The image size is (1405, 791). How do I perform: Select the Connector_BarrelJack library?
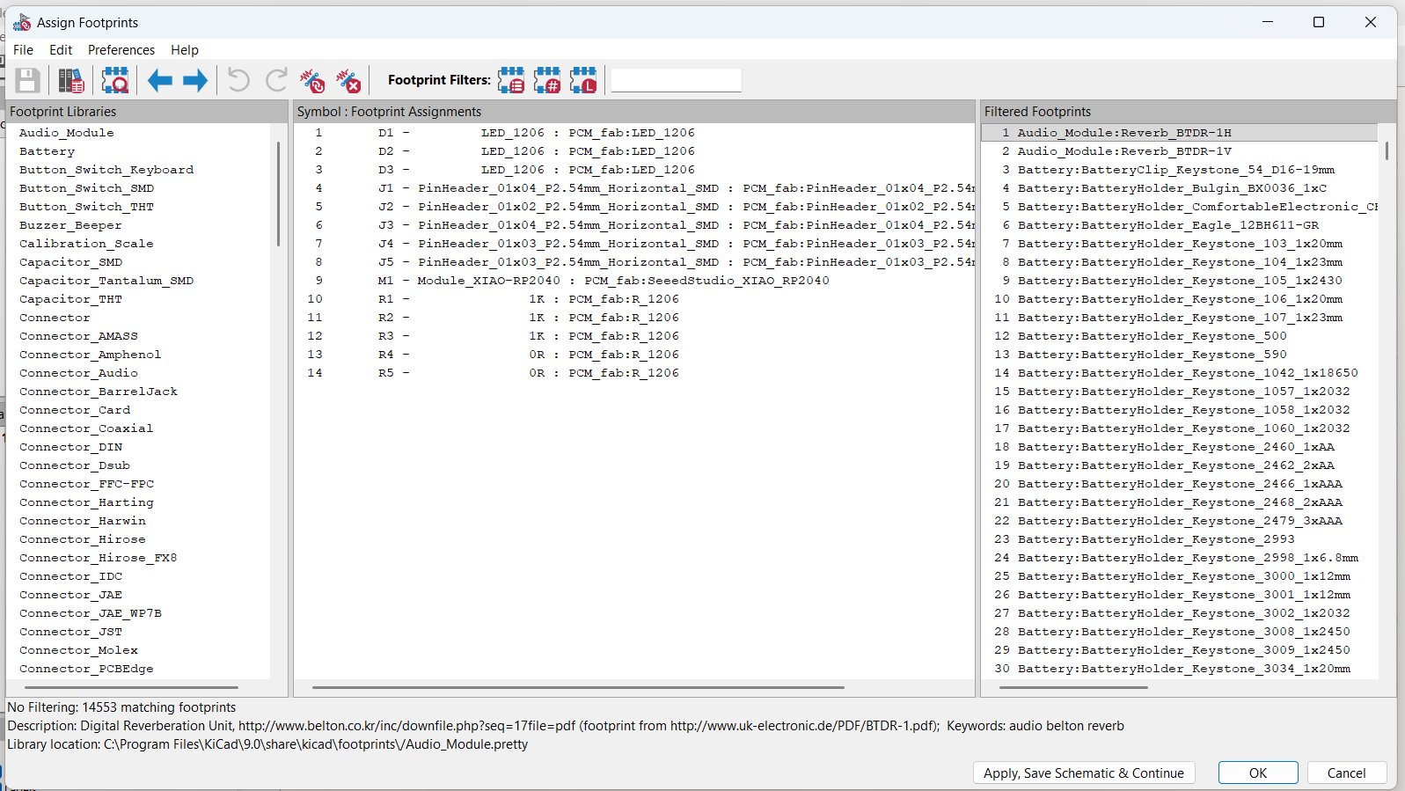(x=99, y=392)
